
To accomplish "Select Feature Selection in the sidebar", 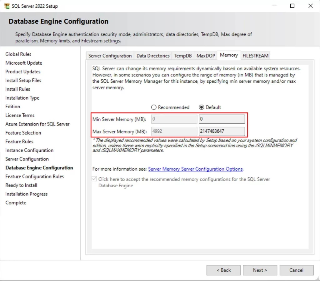I will tap(23, 133).
